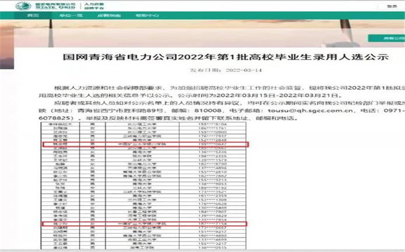
Task: Click the 长春工程学院 school cell
Action: tap(142, 212)
